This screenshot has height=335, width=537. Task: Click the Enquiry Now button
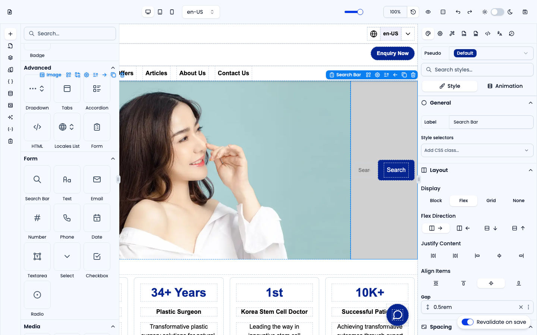[393, 53]
